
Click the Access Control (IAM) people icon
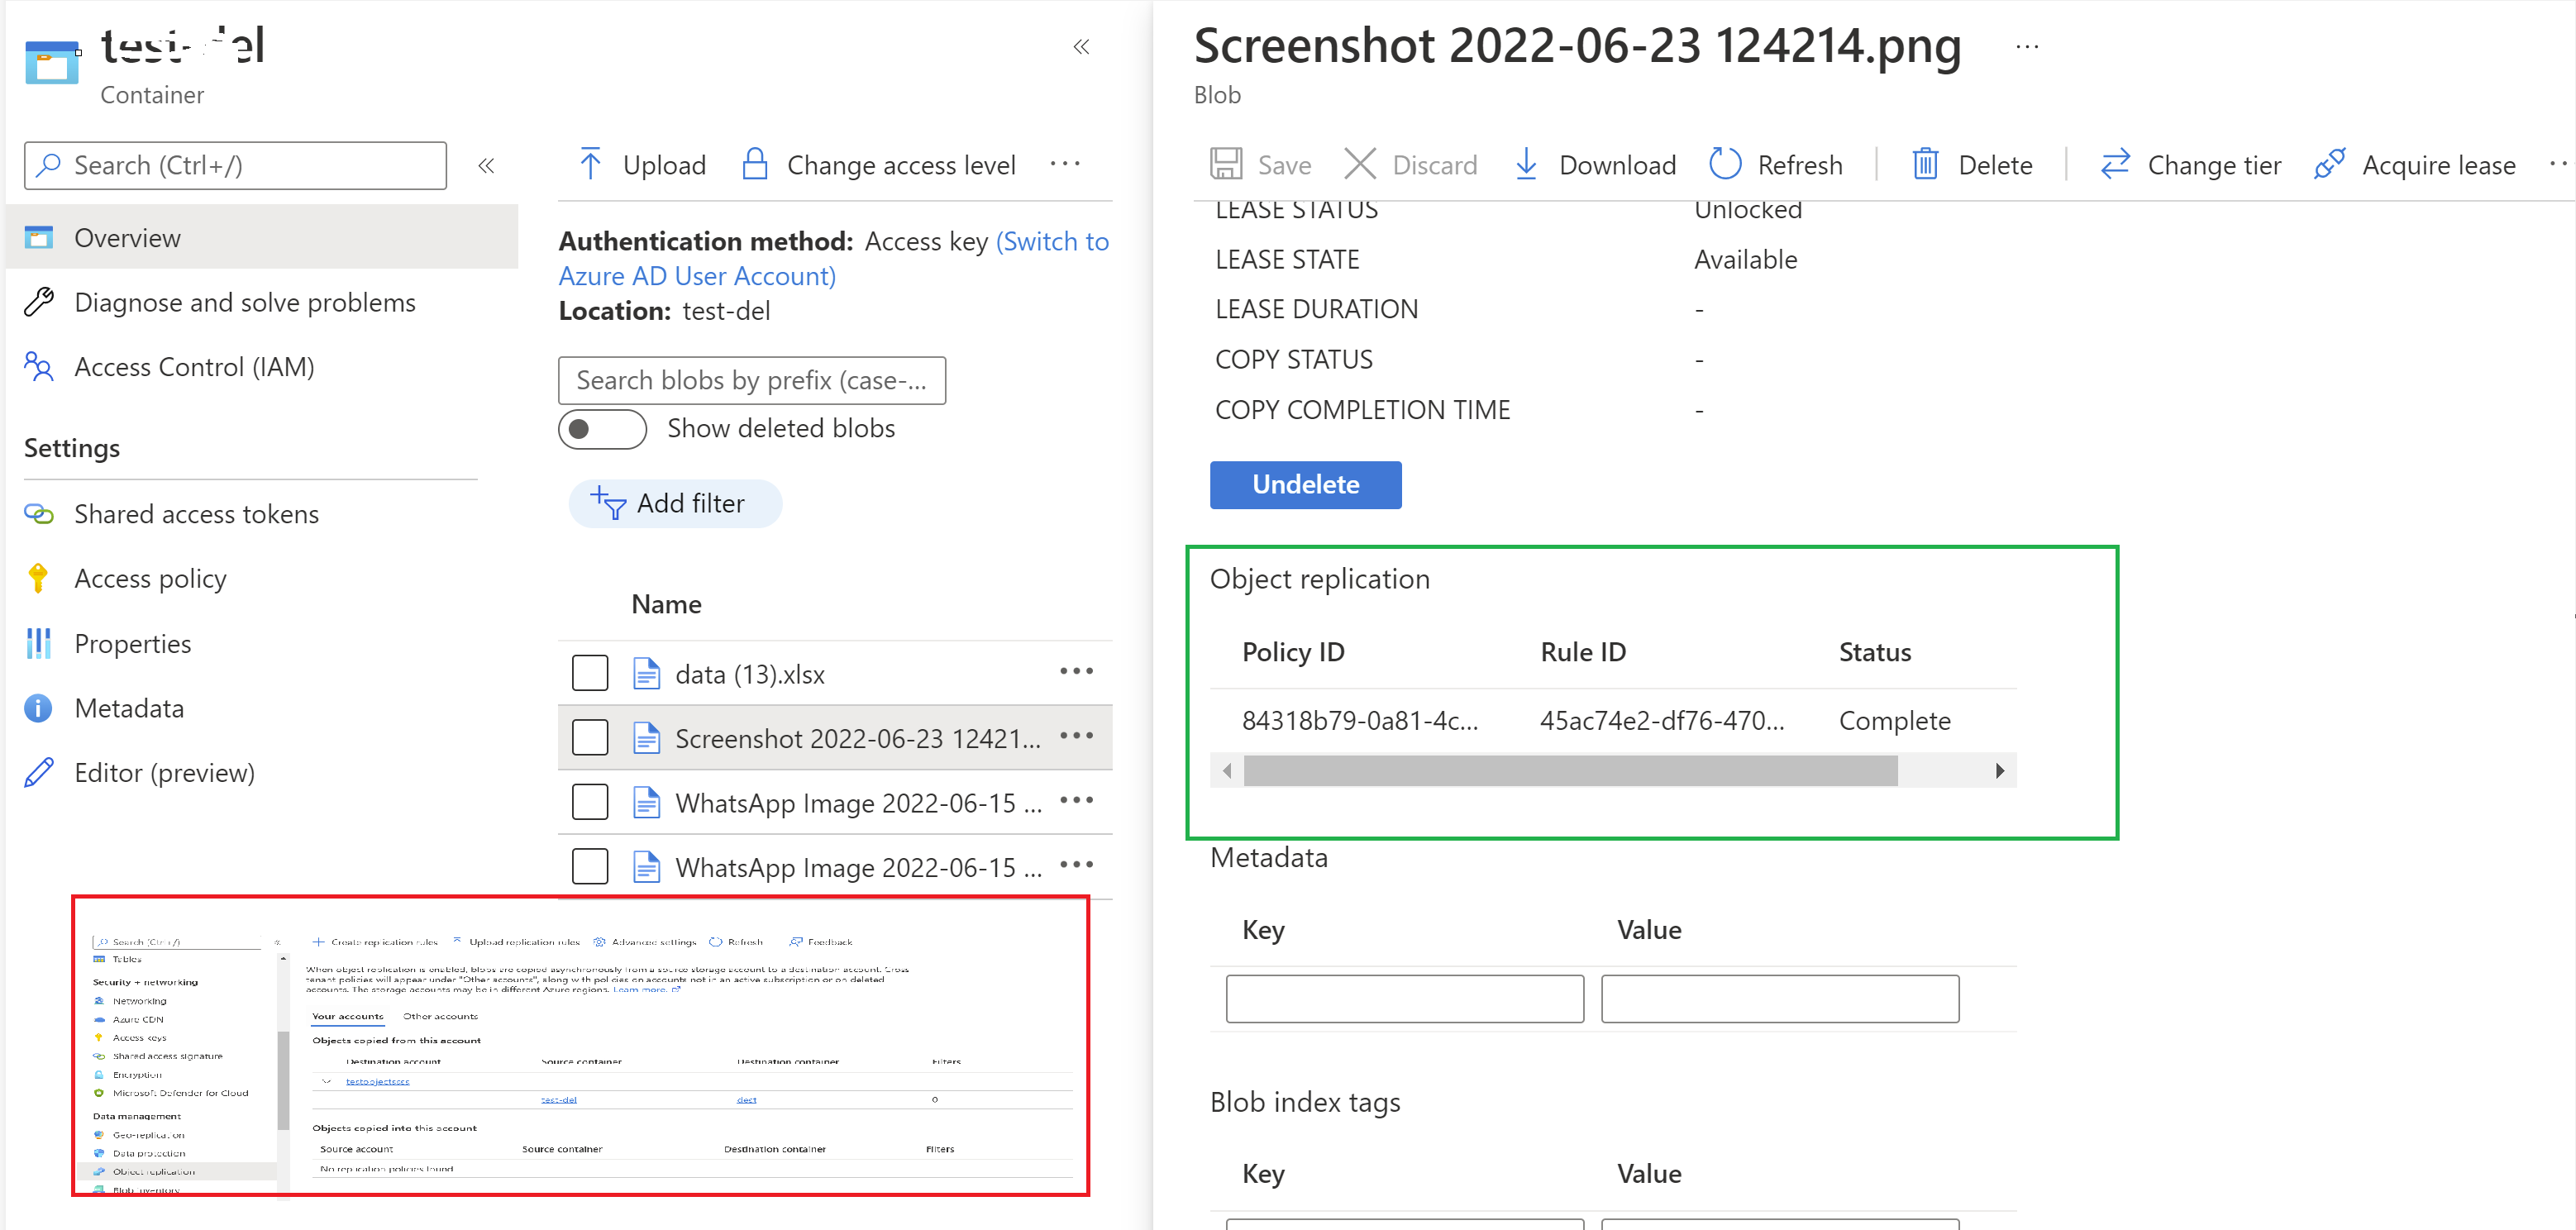[x=38, y=367]
